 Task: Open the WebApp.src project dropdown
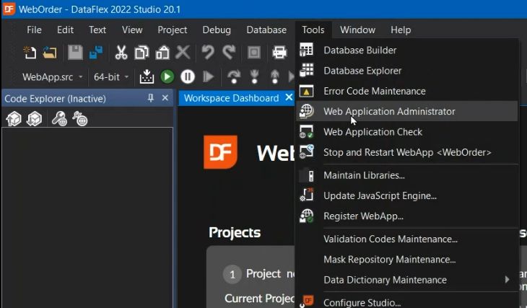pos(53,77)
